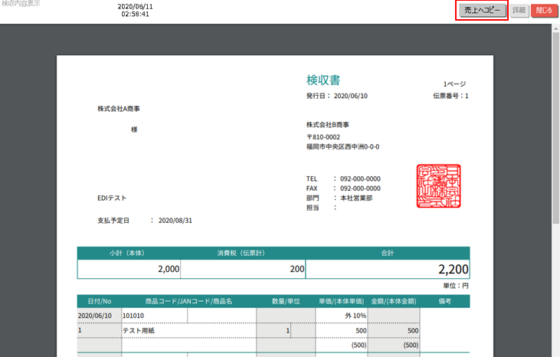Click the 売上へコピー button
The width and height of the screenshot is (560, 357).
(483, 11)
